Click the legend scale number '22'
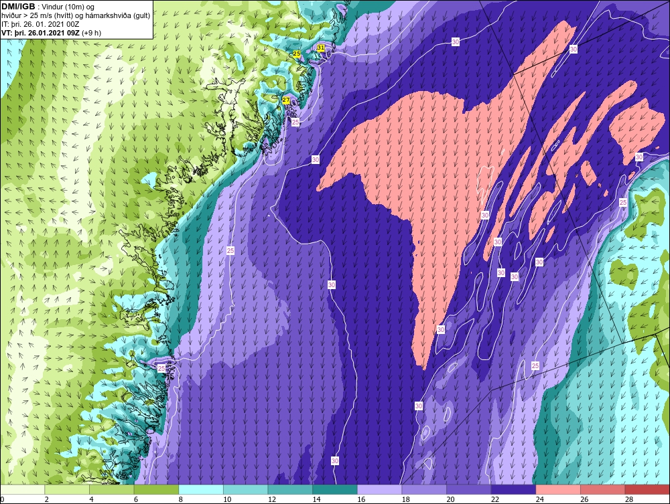This screenshot has height=504, width=670. pos(495,499)
